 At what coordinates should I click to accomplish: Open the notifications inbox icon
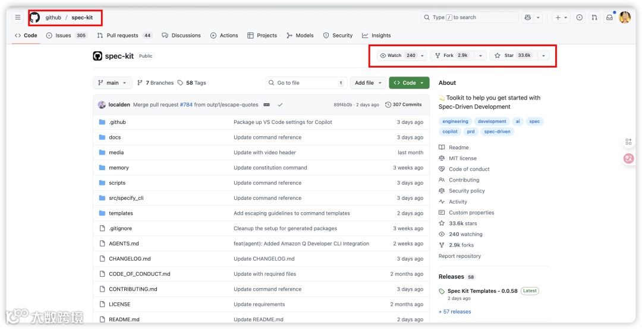click(610, 18)
